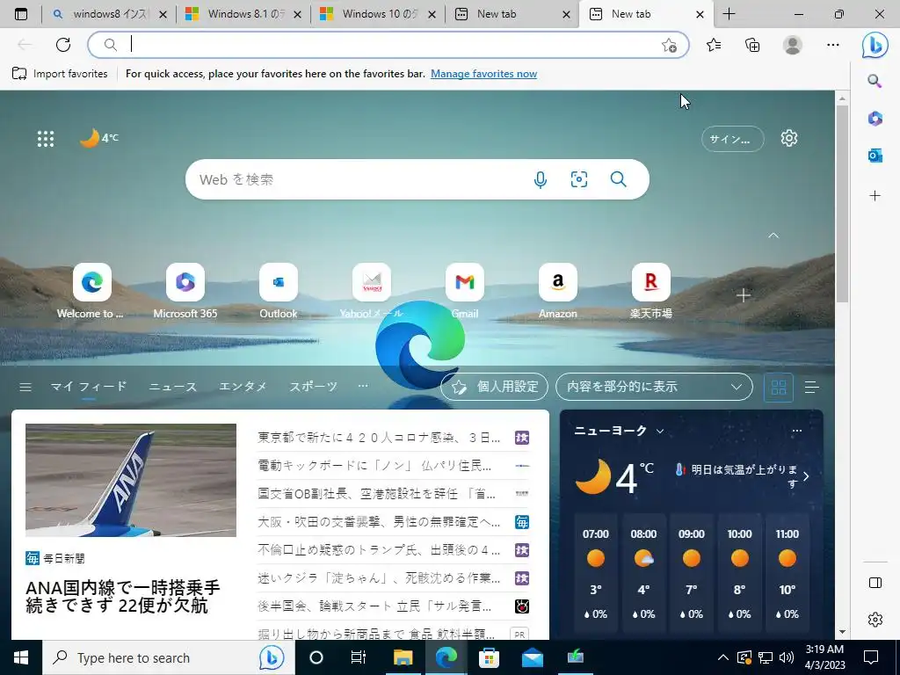Expand the 内容を部分的に表示 dropdown
The height and width of the screenshot is (675, 900).
(x=654, y=387)
